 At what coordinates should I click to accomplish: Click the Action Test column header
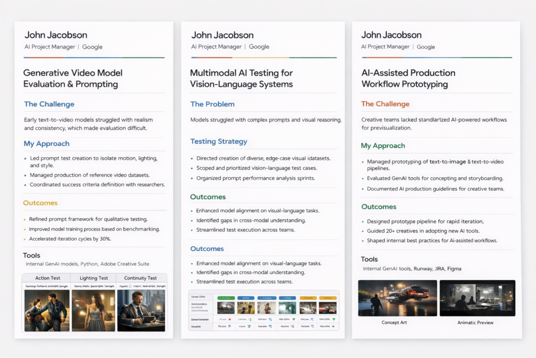[x=48, y=278]
